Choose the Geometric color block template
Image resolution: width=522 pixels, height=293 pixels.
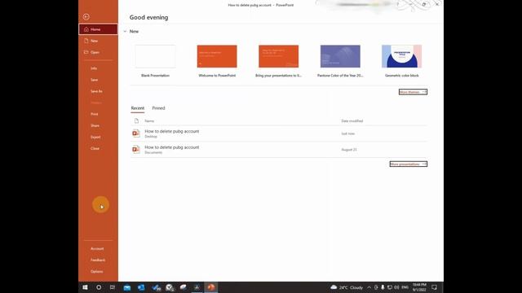point(402,56)
